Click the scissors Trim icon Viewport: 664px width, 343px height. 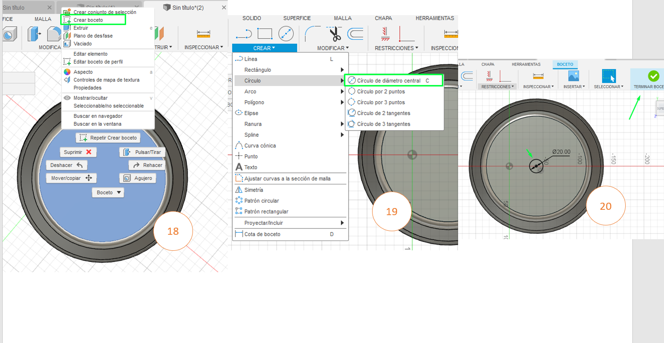[x=334, y=34]
